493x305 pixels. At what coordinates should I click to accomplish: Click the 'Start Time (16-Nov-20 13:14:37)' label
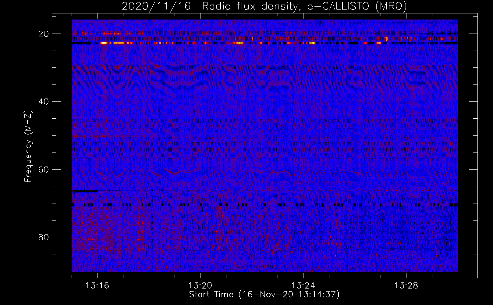264,295
